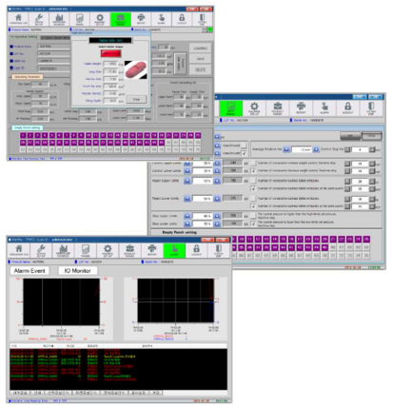Click the LOADING button in product window
The height and width of the screenshot is (408, 393).
pos(200,49)
